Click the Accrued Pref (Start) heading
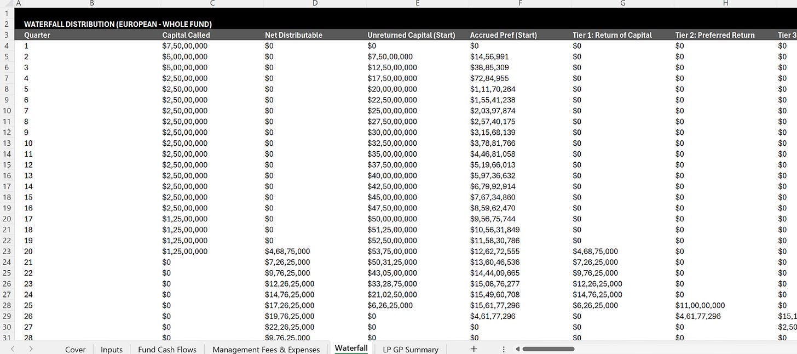Viewport: 797px width, 354px height. (x=504, y=35)
